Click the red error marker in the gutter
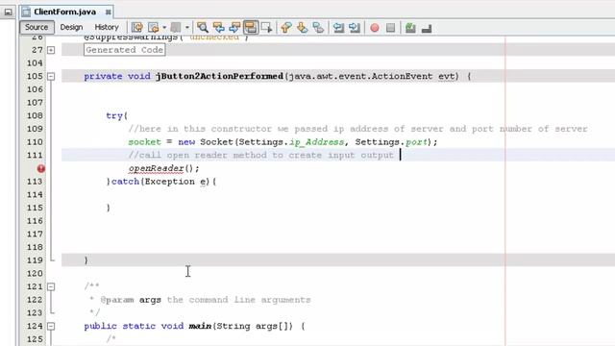 coord(40,169)
